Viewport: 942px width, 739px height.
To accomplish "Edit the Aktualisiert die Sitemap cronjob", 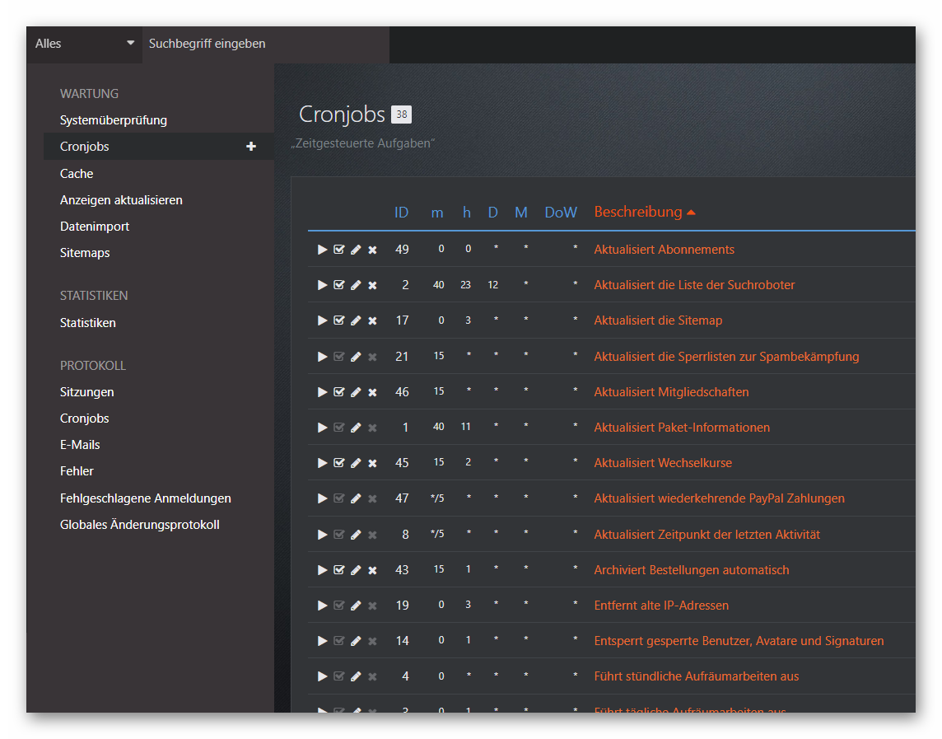I will pos(356,320).
